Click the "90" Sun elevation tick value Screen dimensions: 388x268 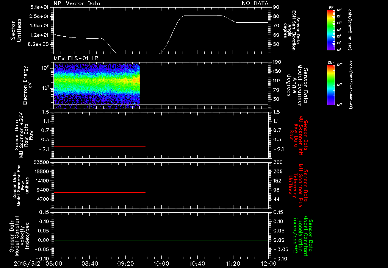click(276, 7)
